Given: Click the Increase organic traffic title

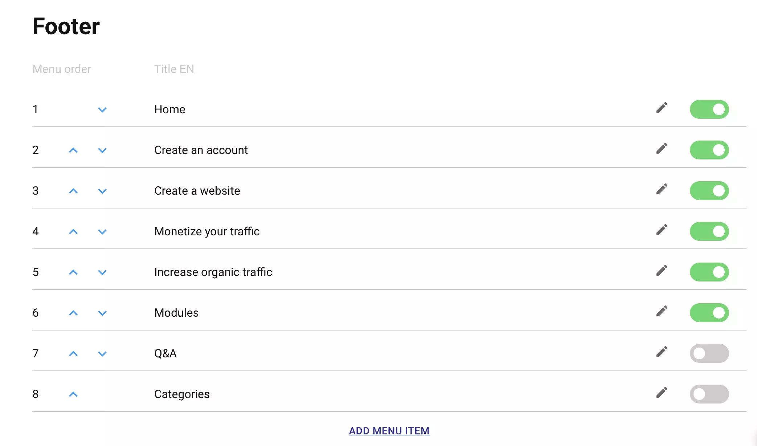Looking at the screenshot, I should (213, 272).
